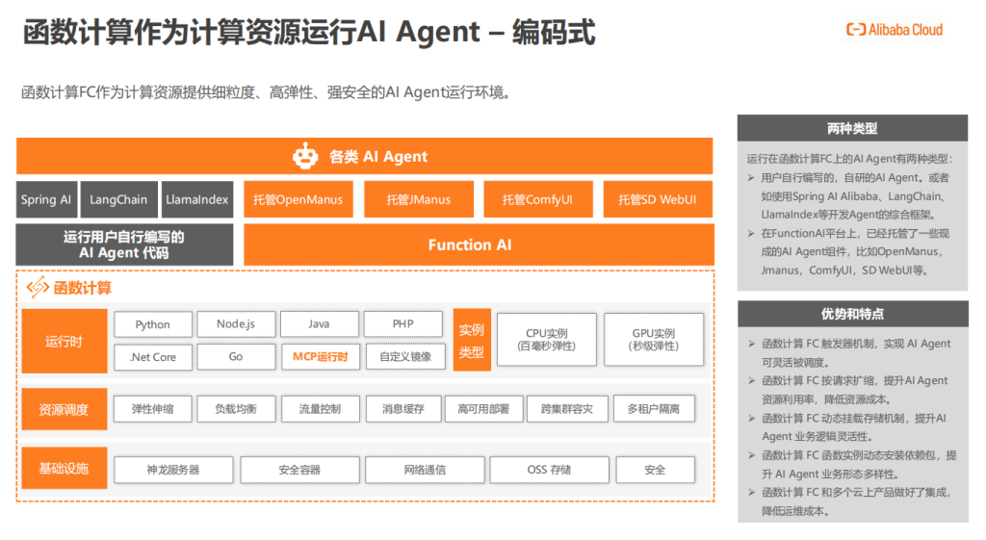
Task: Click the 托管SD WebUI block
Action: (658, 199)
